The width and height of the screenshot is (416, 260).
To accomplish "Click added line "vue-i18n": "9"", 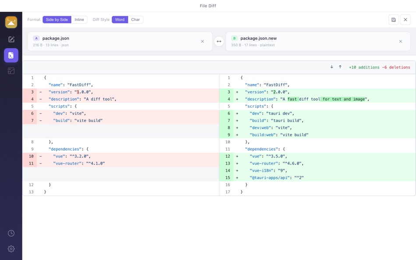I will (x=317, y=171).
